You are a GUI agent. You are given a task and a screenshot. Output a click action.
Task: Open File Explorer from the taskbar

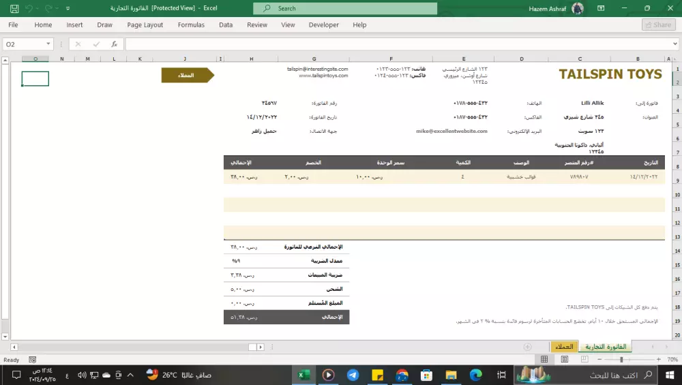point(451,375)
